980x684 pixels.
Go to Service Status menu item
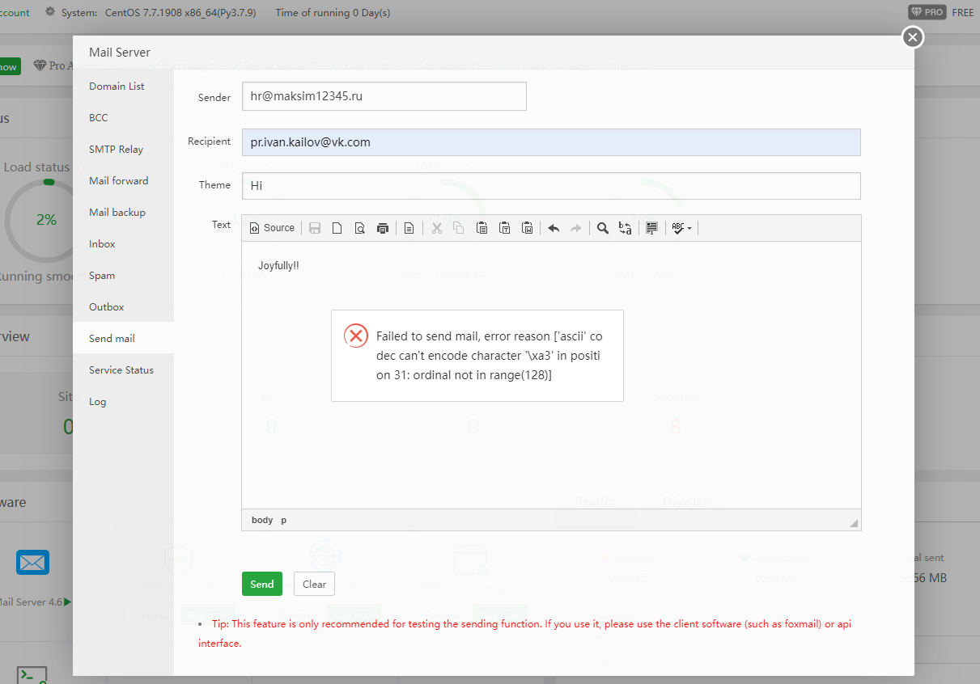121,370
